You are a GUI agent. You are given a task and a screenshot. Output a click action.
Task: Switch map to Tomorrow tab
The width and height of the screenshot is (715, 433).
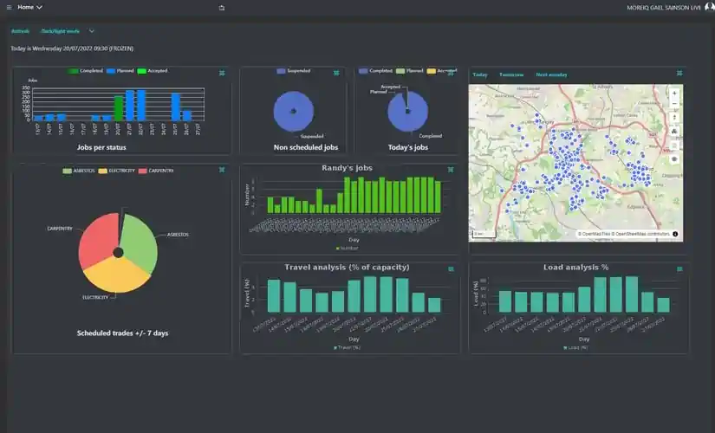pos(511,74)
